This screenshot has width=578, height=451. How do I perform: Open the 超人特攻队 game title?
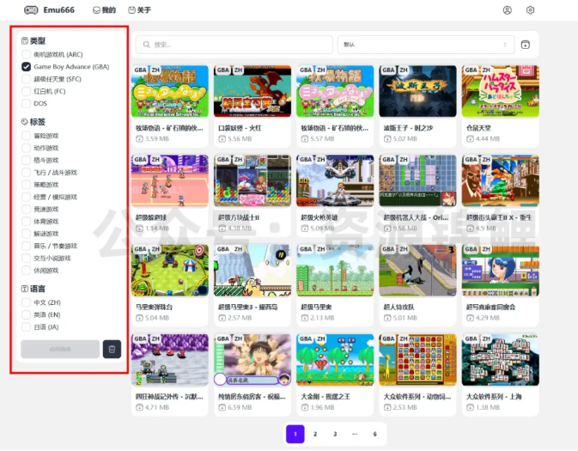(x=399, y=307)
